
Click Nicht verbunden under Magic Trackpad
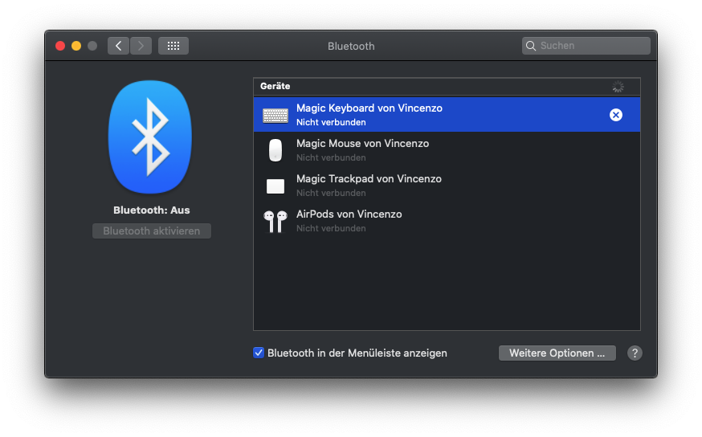pyautogui.click(x=331, y=193)
